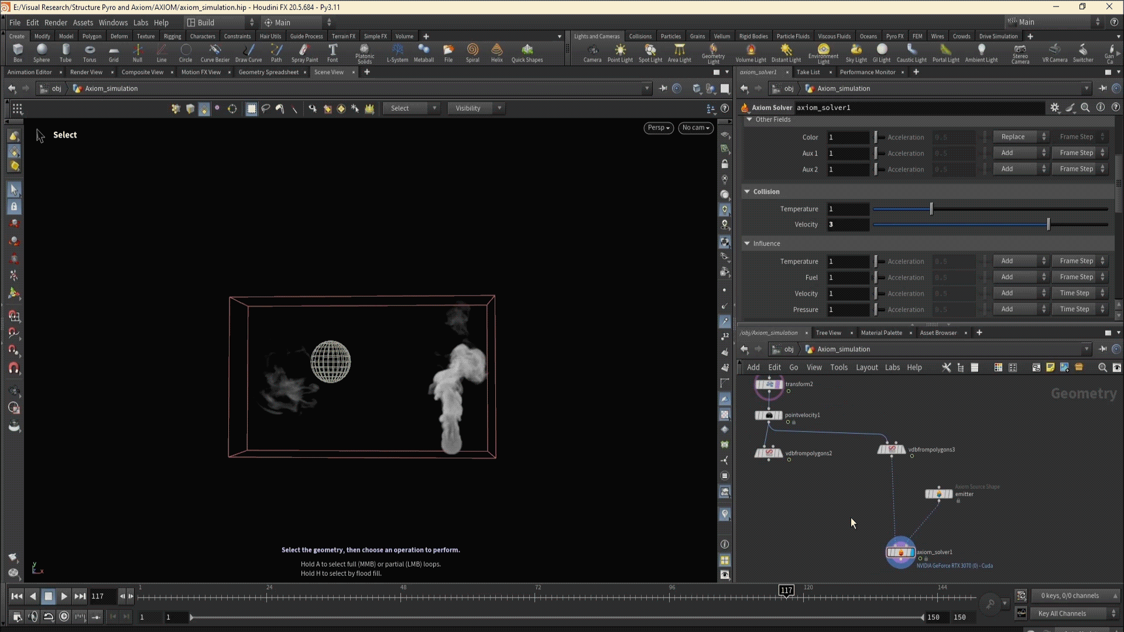Viewport: 1124px width, 632px height.
Task: Select the Sphere shelf tool
Action: (x=42, y=52)
